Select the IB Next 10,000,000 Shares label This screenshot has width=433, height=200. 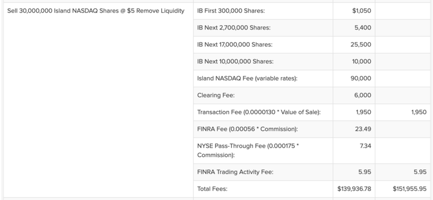point(235,61)
